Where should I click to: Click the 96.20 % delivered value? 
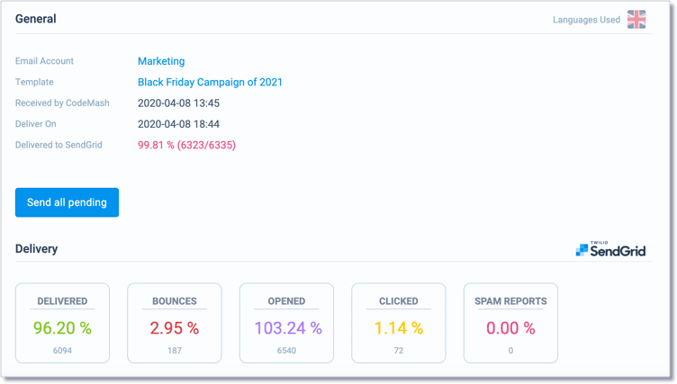tap(62, 328)
